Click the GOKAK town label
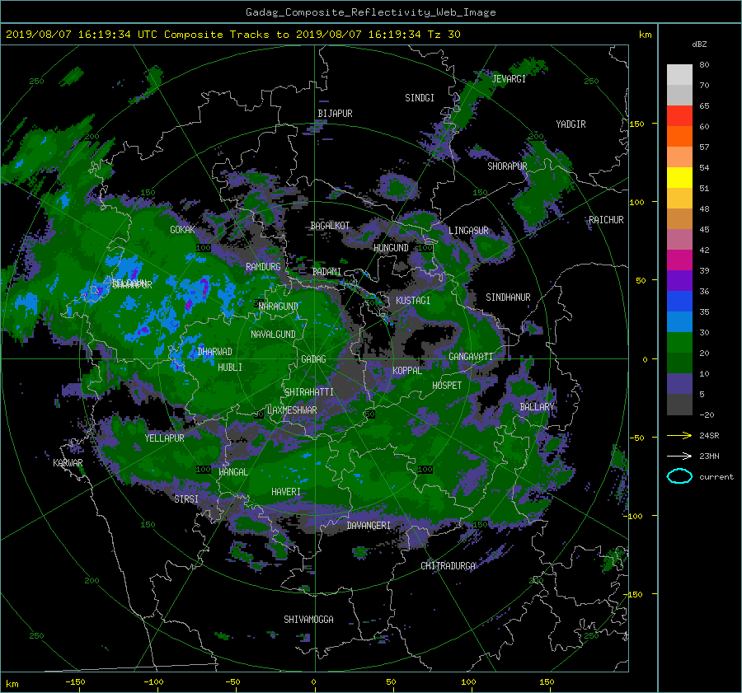This screenshot has height=693, width=742. click(182, 230)
